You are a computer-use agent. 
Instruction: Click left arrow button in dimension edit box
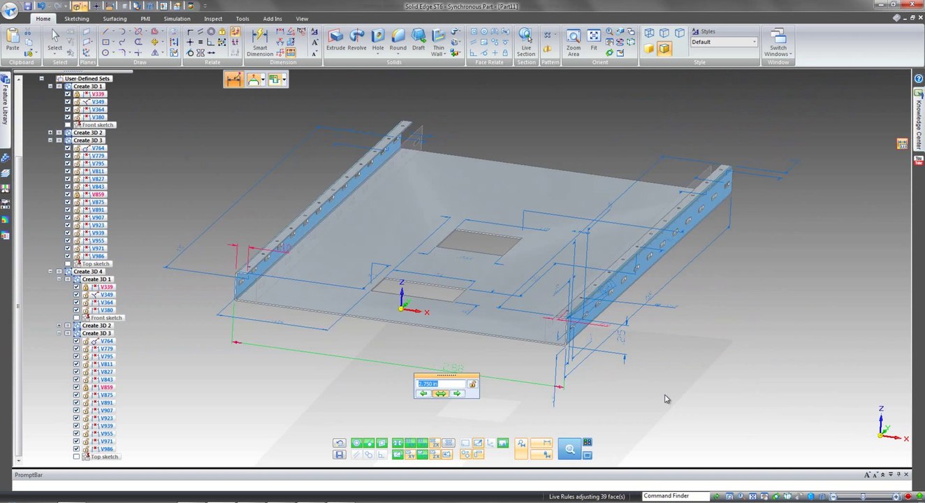tap(423, 393)
